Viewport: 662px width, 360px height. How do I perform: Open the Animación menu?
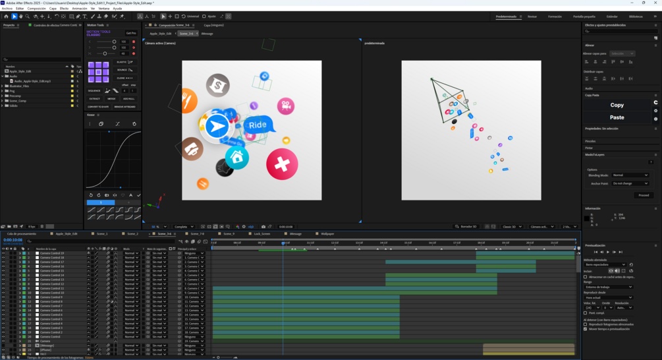79,9
